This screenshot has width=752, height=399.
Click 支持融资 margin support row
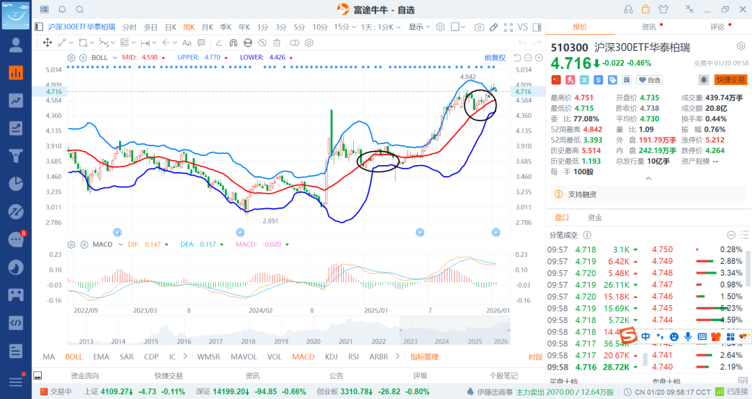[x=648, y=195]
